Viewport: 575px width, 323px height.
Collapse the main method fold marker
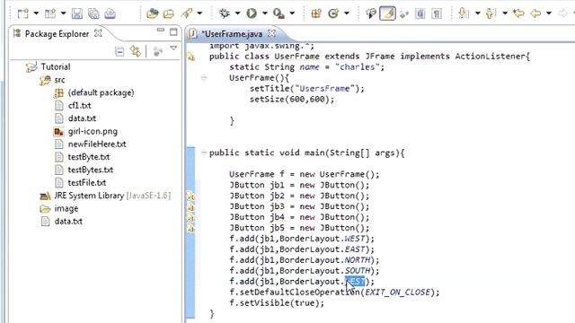(204, 153)
